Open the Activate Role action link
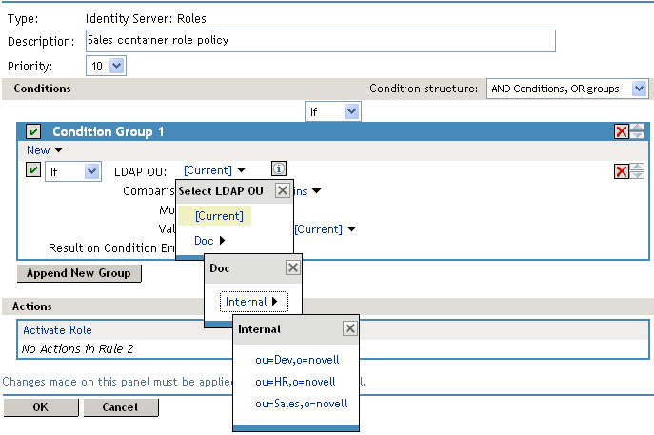The width and height of the screenshot is (654, 435). tap(57, 330)
